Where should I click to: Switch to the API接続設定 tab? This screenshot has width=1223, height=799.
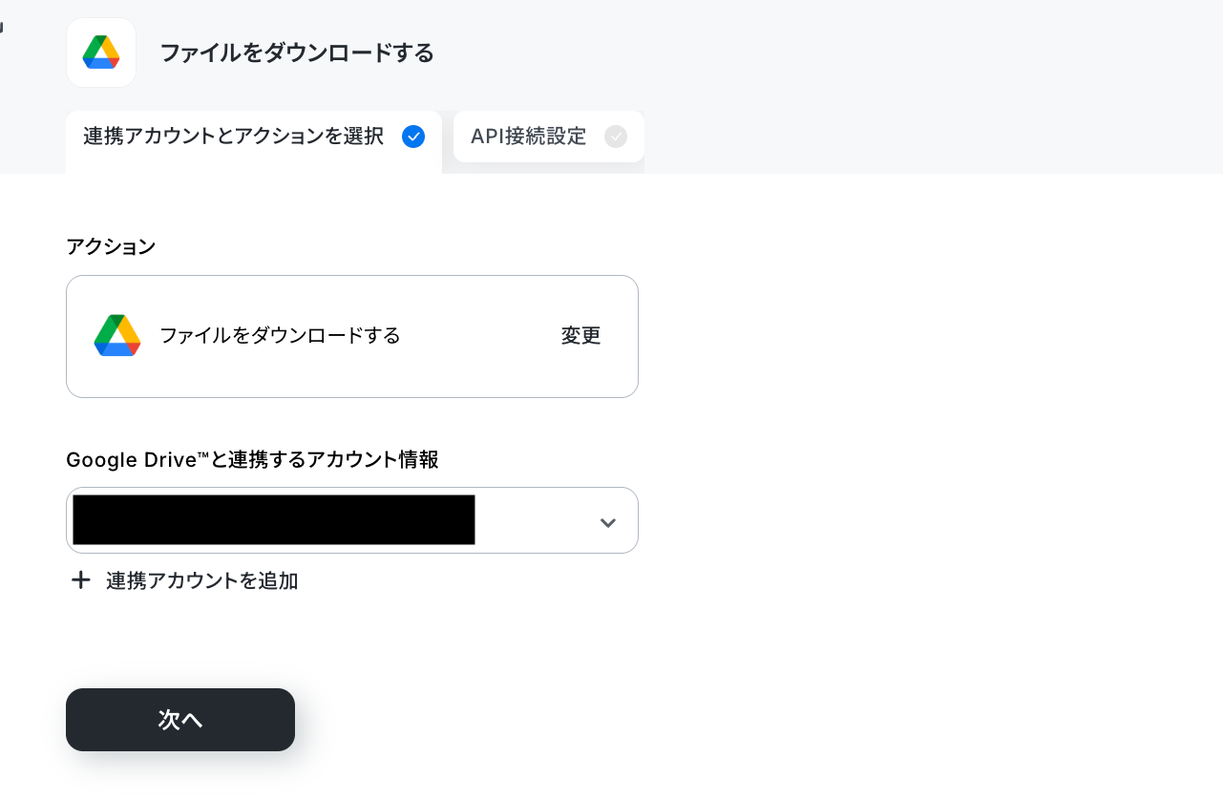click(549, 137)
